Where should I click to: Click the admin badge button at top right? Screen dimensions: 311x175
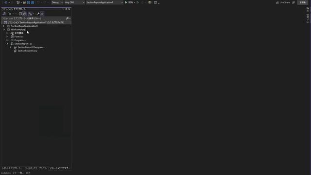tap(302, 2)
